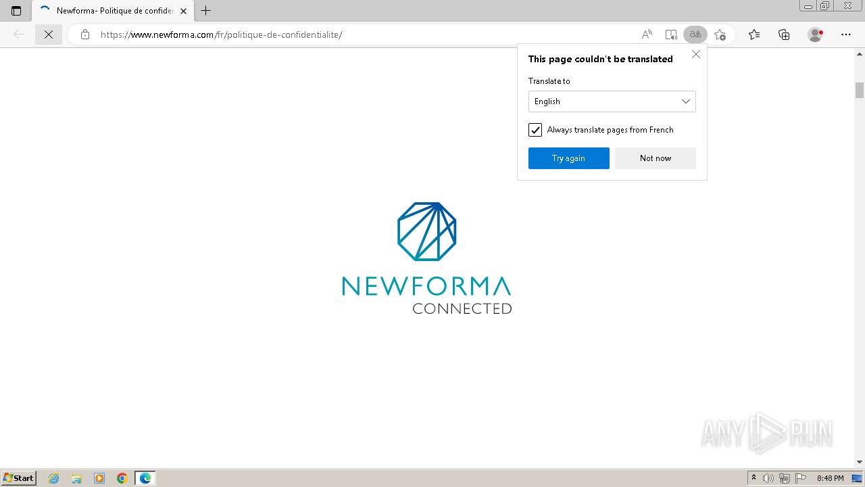The width and height of the screenshot is (865, 487).
Task: Open the Windows Start menu
Action: tap(19, 478)
